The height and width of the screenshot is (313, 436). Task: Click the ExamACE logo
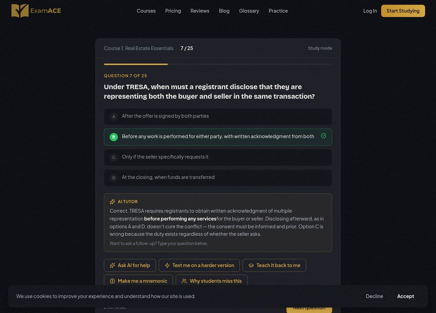tap(36, 11)
